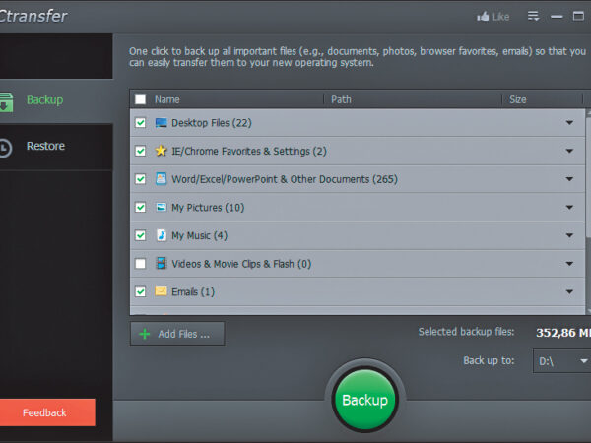This screenshot has width=591, height=443.
Task: Click the Desktop Files monitor icon
Action: (x=162, y=123)
